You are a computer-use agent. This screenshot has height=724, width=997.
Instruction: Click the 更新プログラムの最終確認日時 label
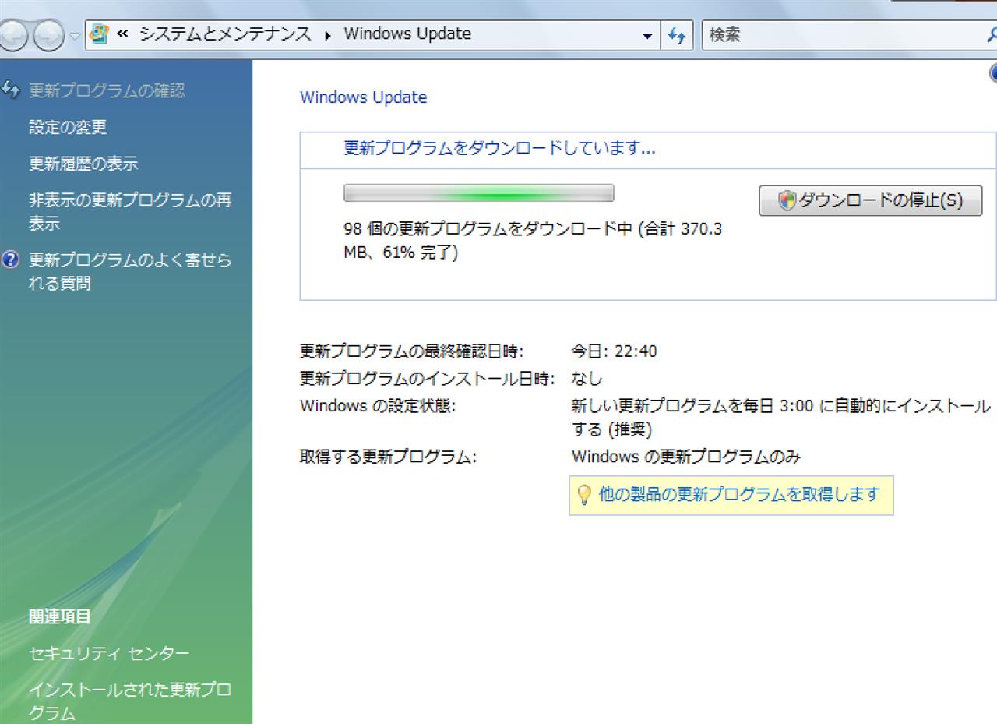(x=412, y=351)
